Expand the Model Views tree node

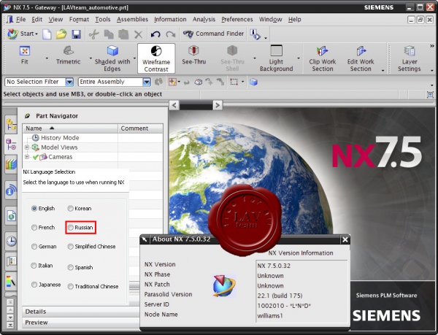tap(27, 147)
